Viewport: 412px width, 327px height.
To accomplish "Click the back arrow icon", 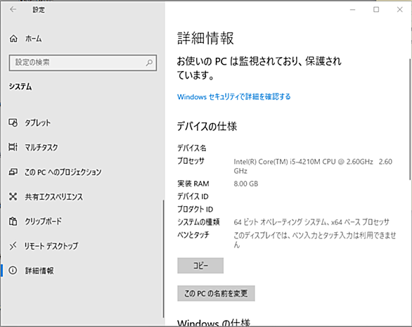I will pos(13,9).
